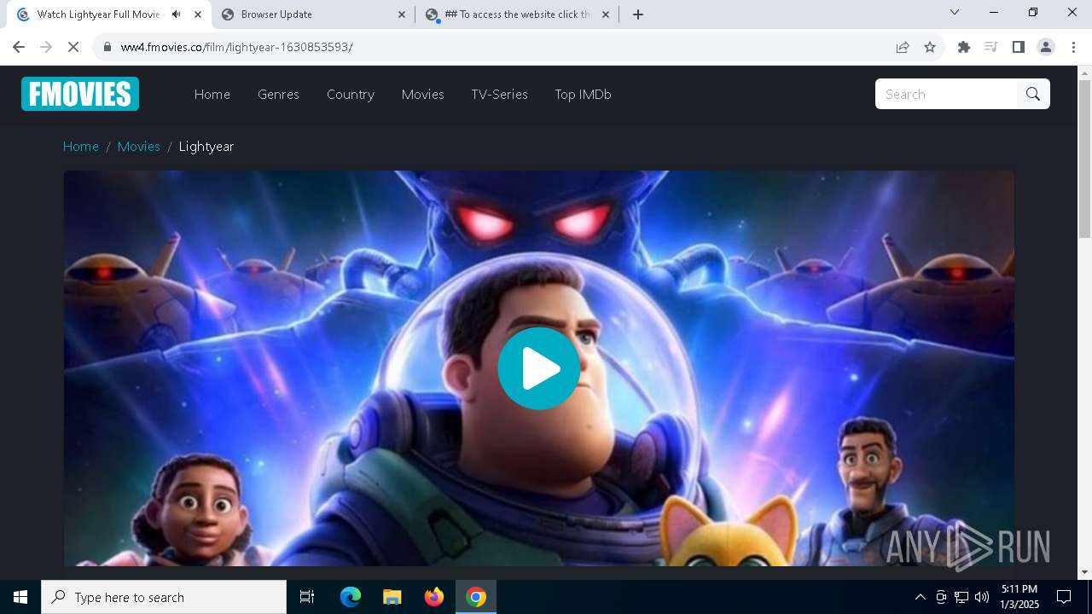The image size is (1092, 614).
Task: Share this page icon
Action: point(903,47)
